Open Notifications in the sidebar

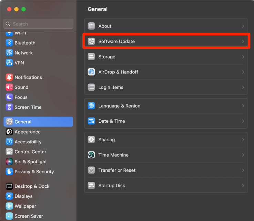(28, 77)
